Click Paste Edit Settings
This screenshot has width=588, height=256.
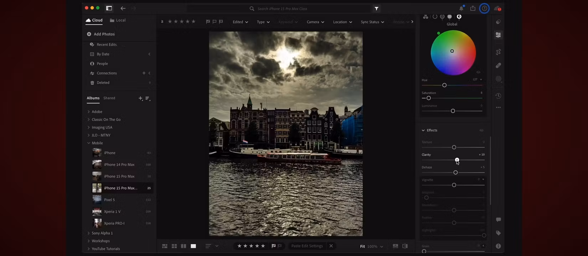[307, 246]
